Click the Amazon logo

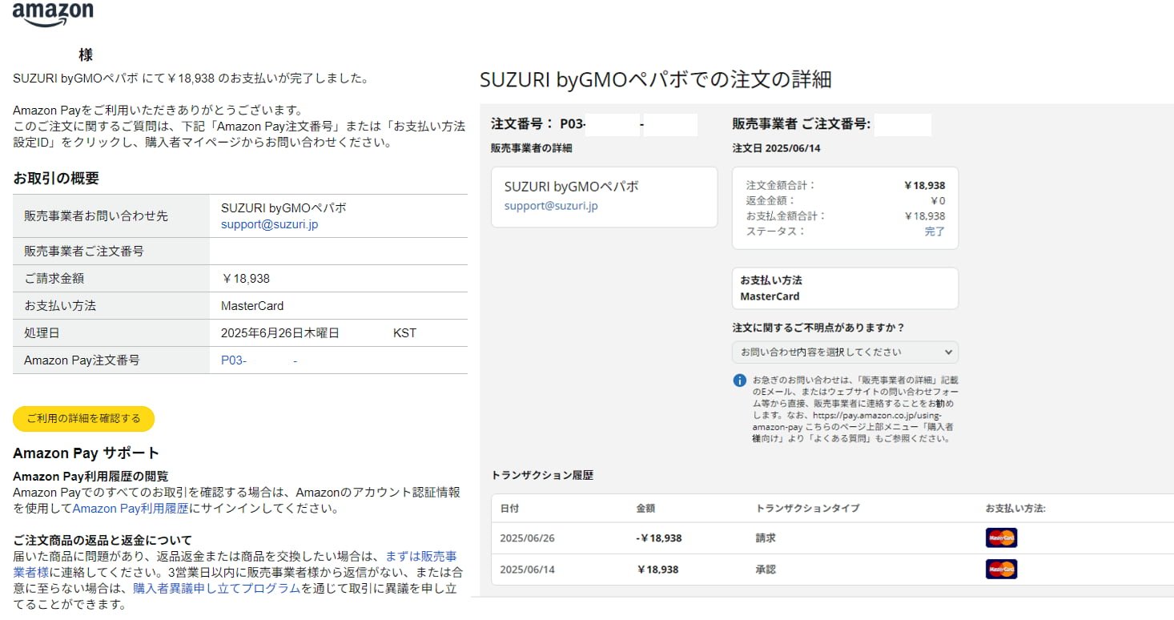[53, 14]
